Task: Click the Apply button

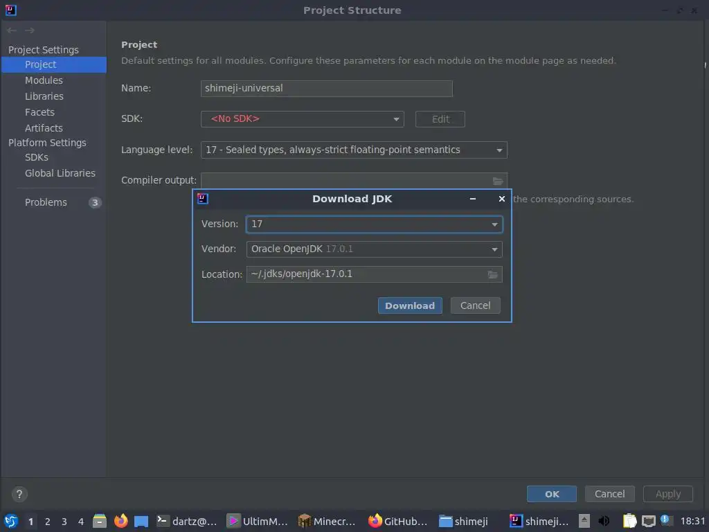Action: (668, 494)
